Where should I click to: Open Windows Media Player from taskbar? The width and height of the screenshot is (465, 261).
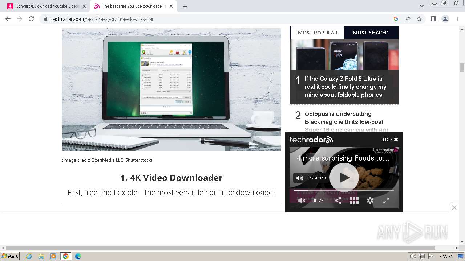(x=53, y=256)
